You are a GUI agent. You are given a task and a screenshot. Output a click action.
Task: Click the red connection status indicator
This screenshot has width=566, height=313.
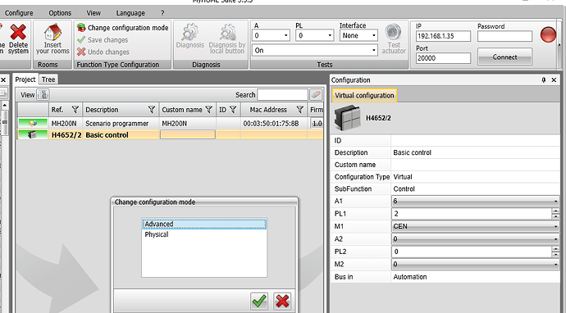tap(548, 35)
